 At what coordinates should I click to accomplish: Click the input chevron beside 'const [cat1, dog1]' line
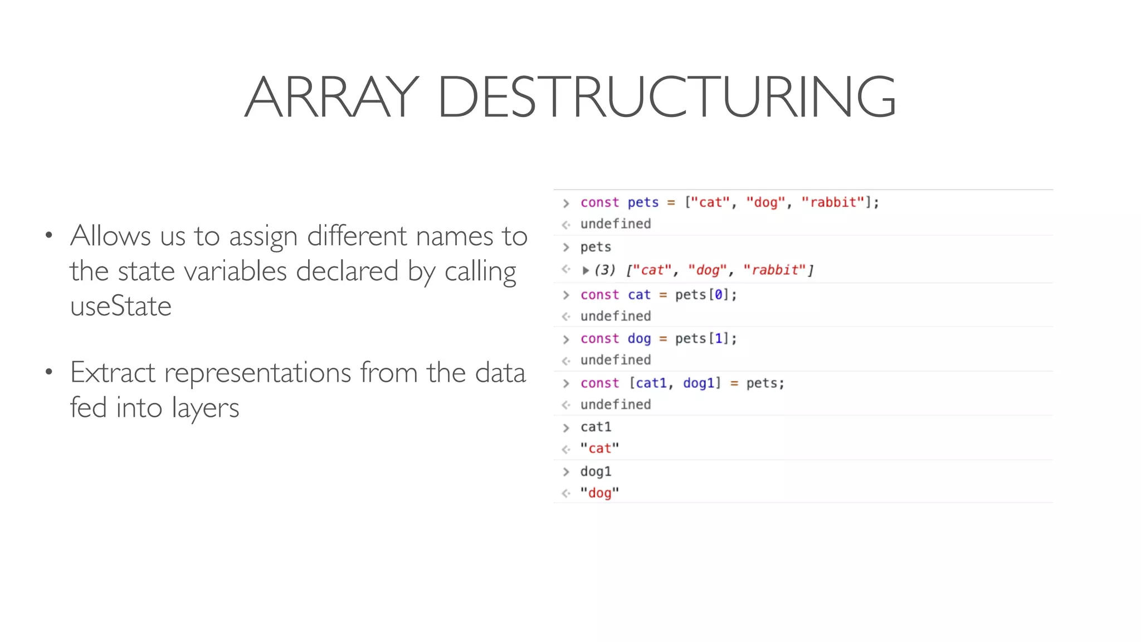566,383
